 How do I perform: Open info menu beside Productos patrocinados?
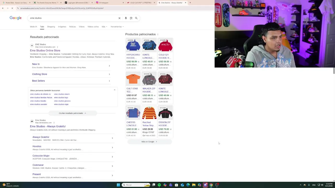[158, 34]
